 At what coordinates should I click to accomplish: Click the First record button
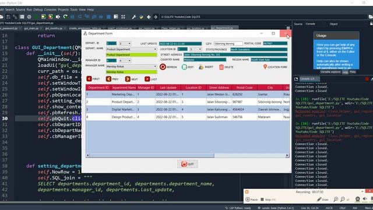tap(93, 79)
